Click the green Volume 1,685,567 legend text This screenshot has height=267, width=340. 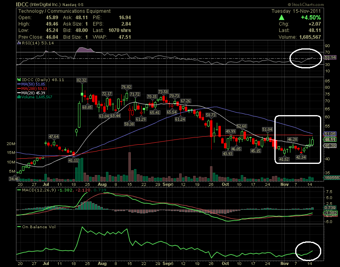[x=37, y=97]
